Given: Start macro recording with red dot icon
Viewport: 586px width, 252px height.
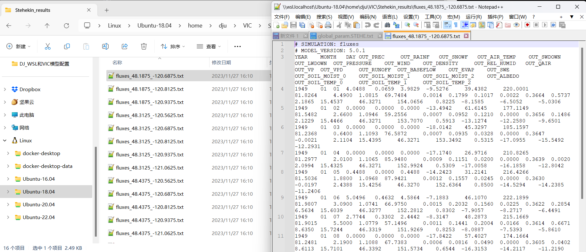Looking at the screenshot, I should (x=527, y=25).
